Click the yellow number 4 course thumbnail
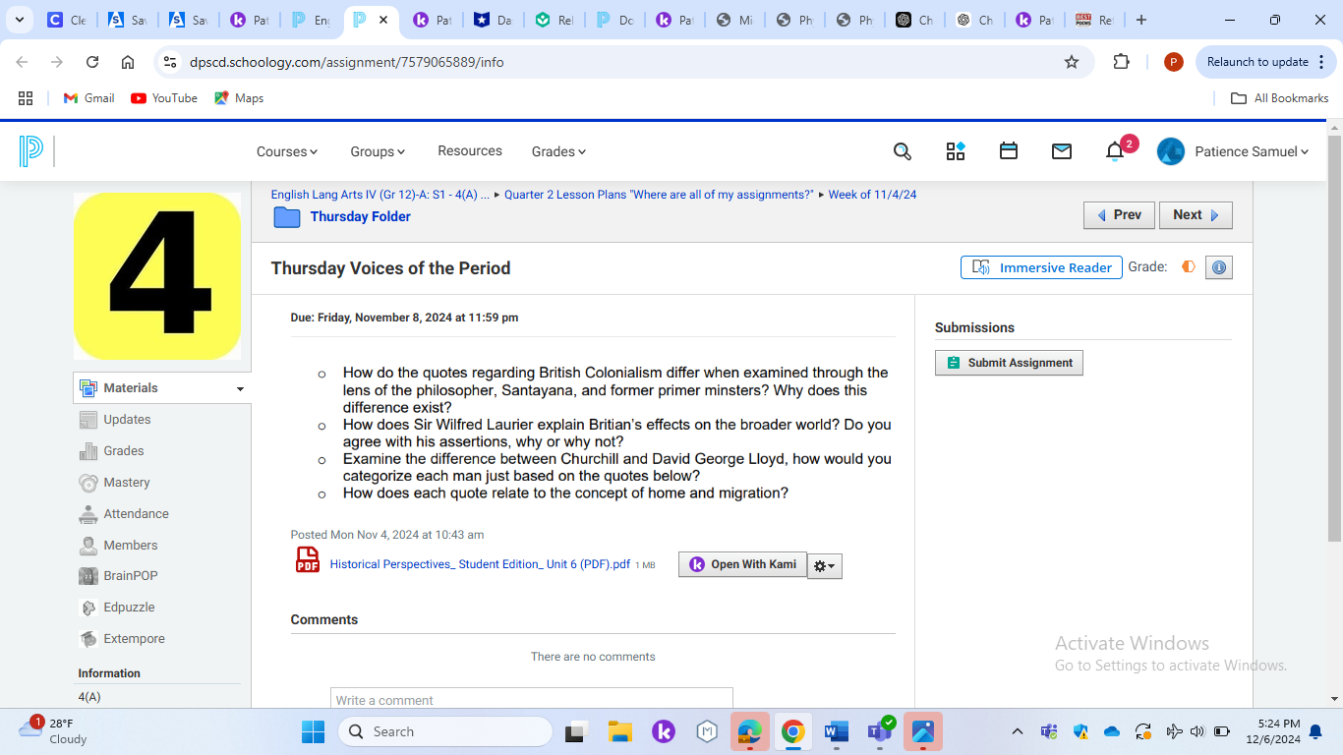The width and height of the screenshot is (1343, 755). (x=157, y=276)
